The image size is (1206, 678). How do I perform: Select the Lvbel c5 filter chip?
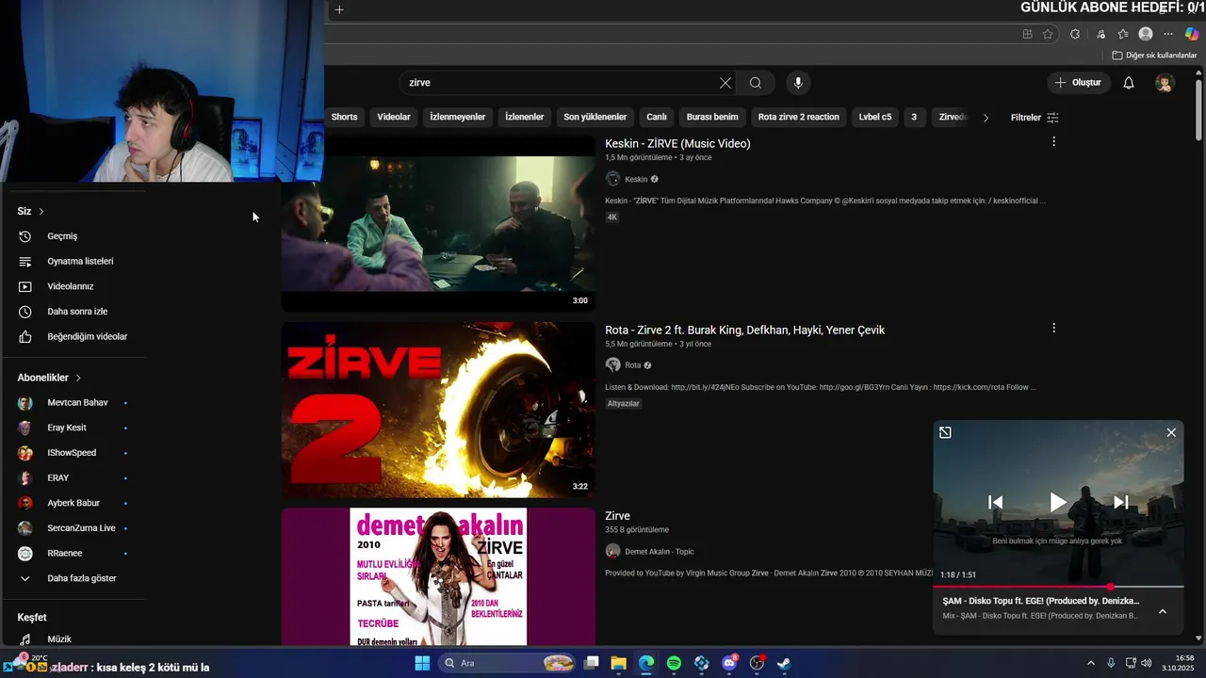[x=875, y=117]
